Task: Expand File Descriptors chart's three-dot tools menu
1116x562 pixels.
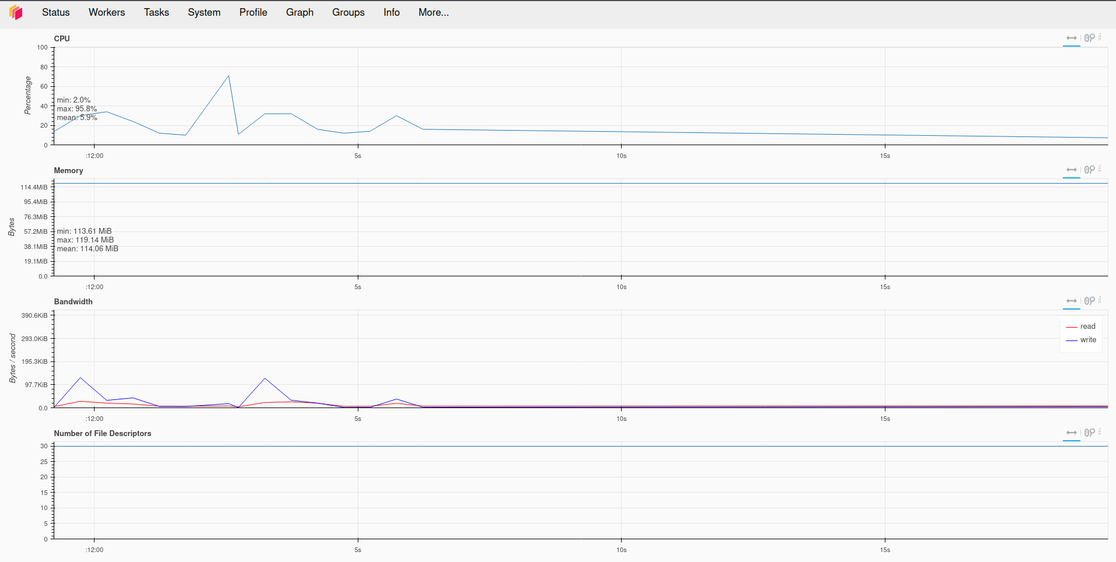Action: coord(1100,432)
